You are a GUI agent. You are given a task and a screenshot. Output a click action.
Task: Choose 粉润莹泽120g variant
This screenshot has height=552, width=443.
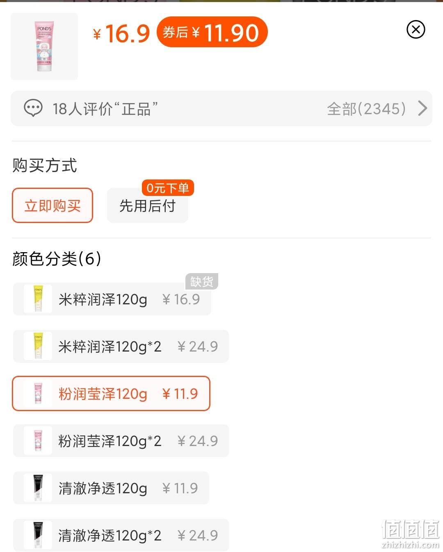[x=111, y=393]
